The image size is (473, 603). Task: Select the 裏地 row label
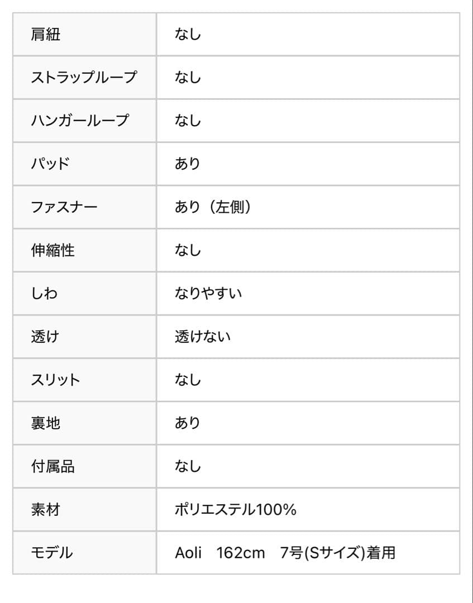tap(46, 423)
